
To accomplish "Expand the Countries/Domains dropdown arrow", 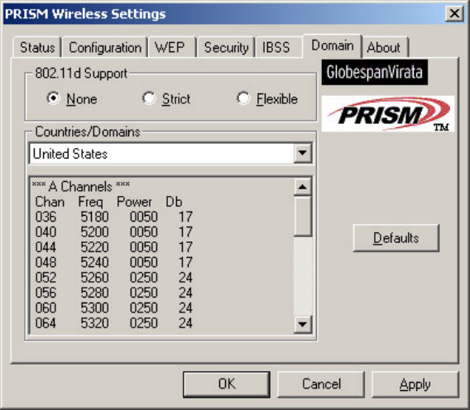I will [302, 153].
